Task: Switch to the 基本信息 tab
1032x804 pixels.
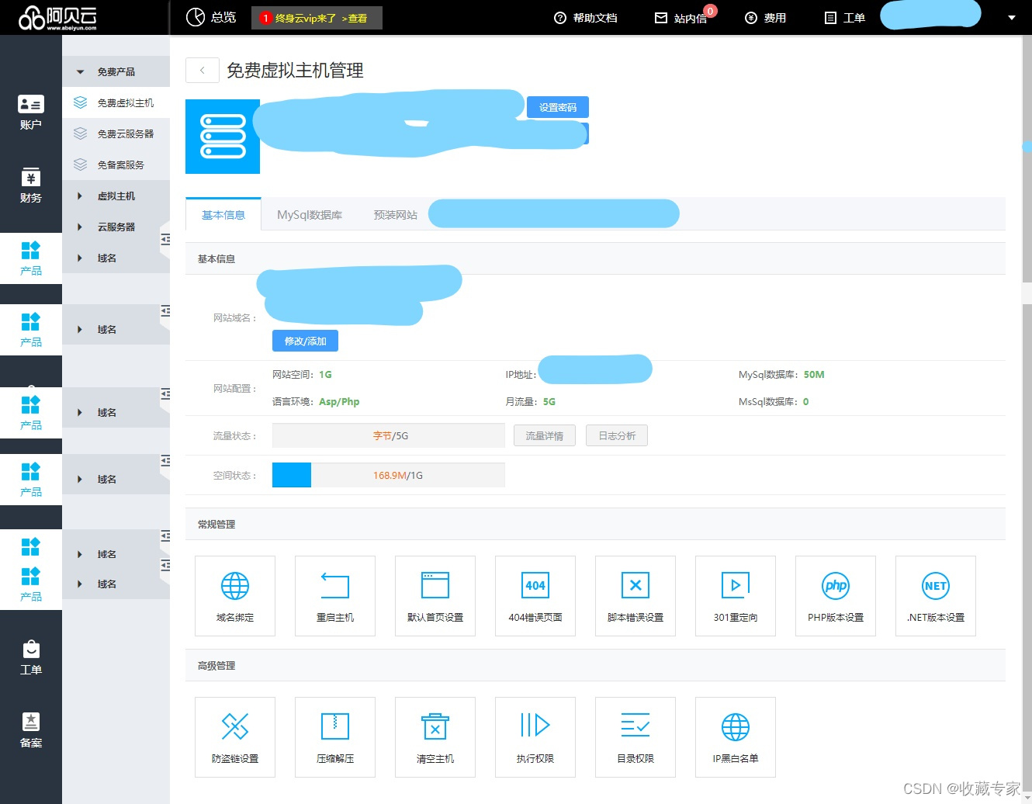Action: [x=223, y=215]
